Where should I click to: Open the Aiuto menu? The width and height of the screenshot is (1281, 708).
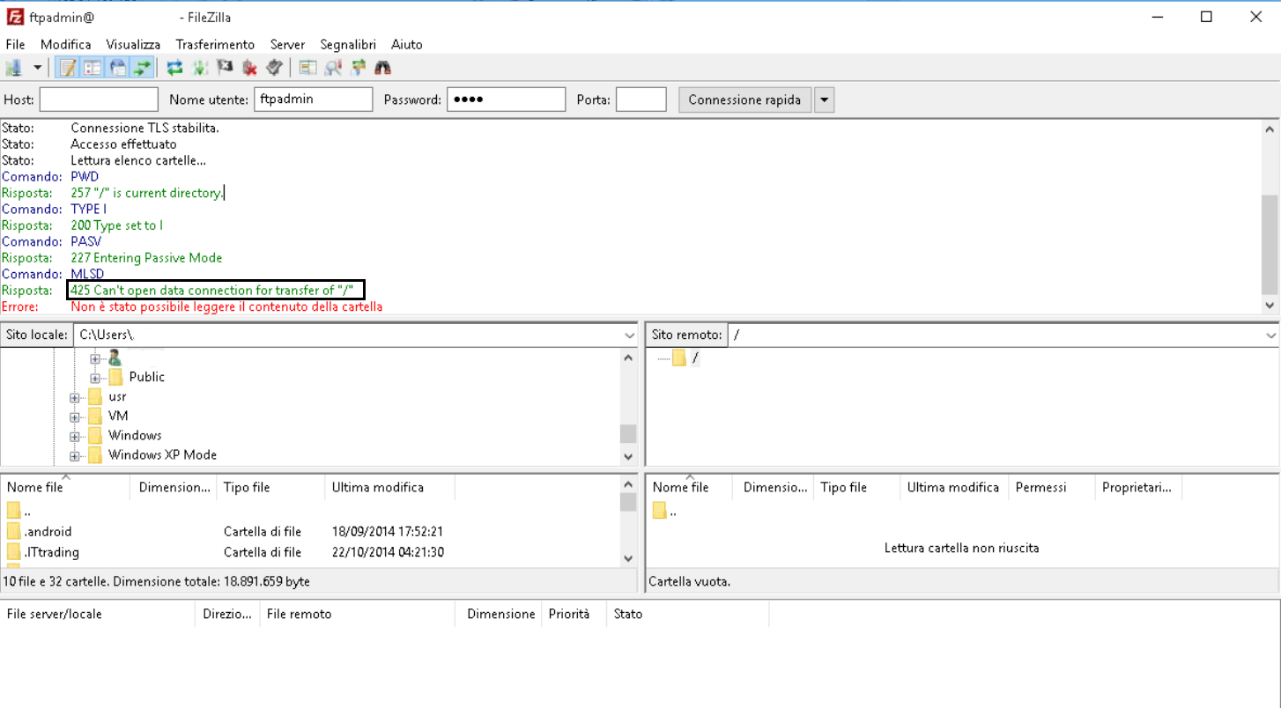click(x=407, y=44)
